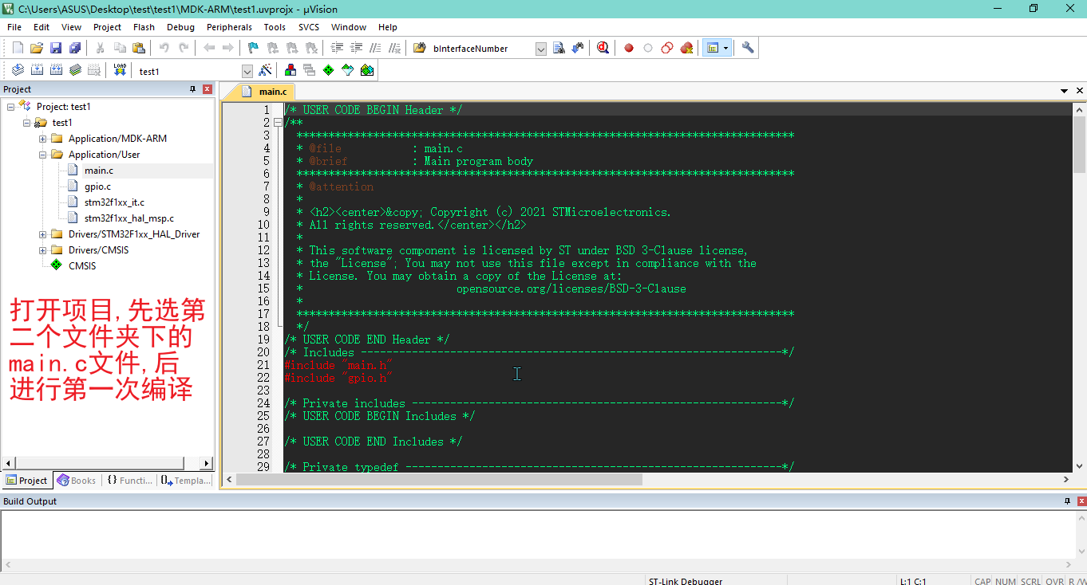Collapse the header comment fold at line 2

(278, 123)
